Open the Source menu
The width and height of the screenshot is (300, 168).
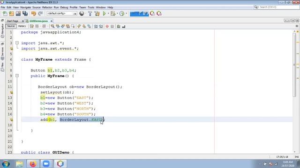[37, 7]
